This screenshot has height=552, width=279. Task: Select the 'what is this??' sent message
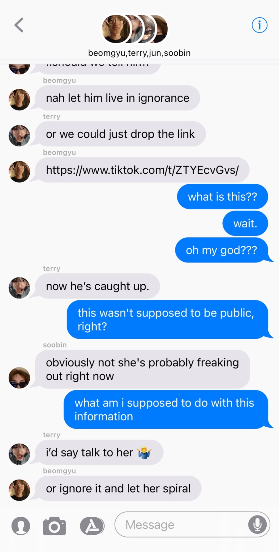tap(222, 197)
